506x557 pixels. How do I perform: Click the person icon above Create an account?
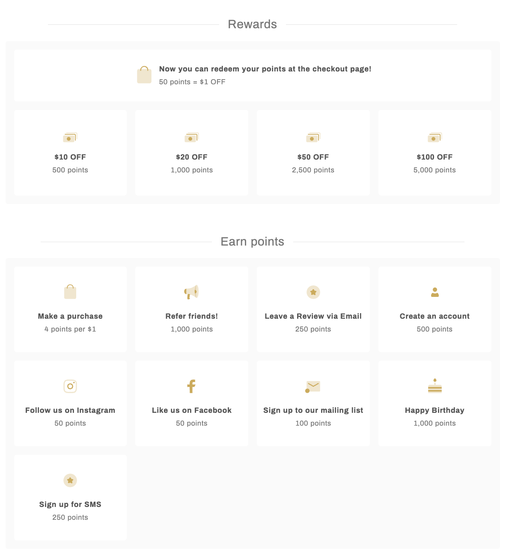[435, 292]
